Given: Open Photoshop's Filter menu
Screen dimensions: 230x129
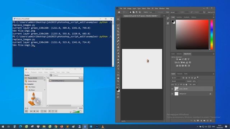Looking at the screenshot, I should (148, 9).
